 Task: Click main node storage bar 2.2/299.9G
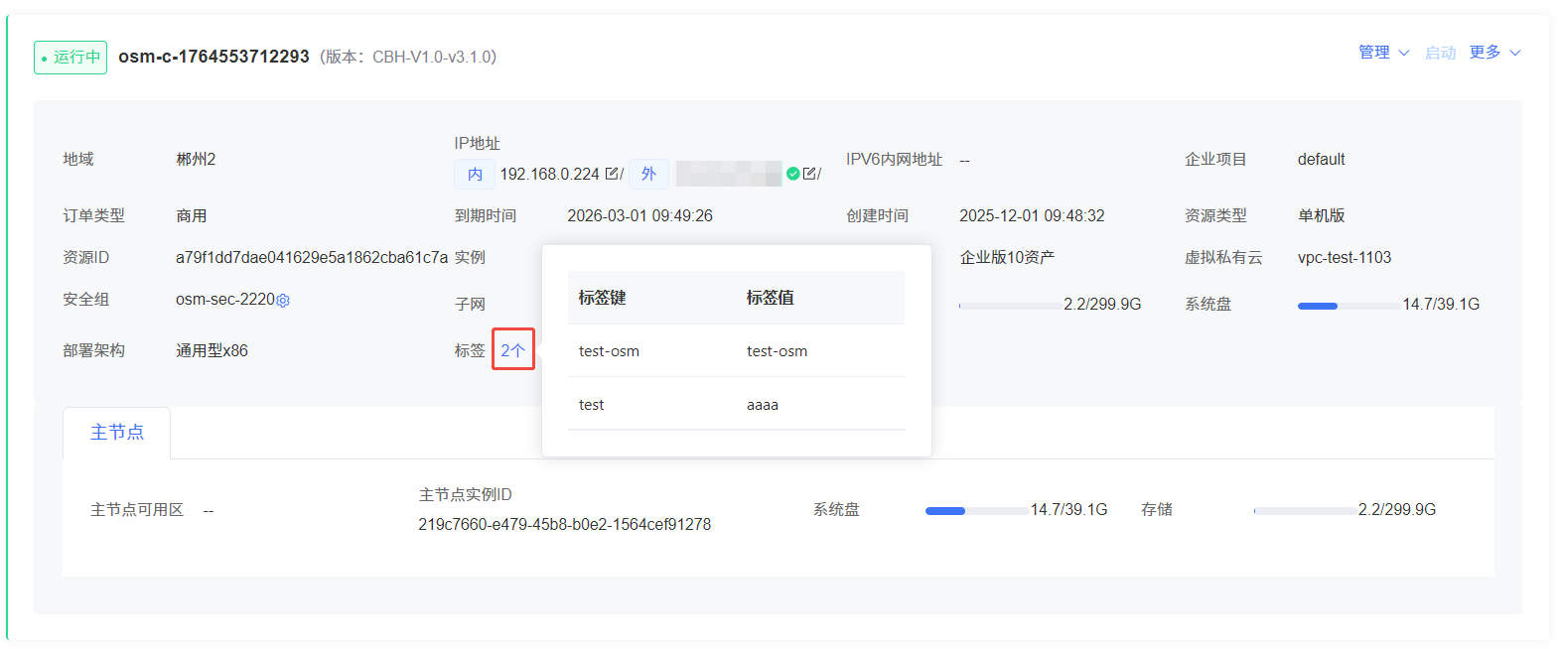pos(1305,511)
